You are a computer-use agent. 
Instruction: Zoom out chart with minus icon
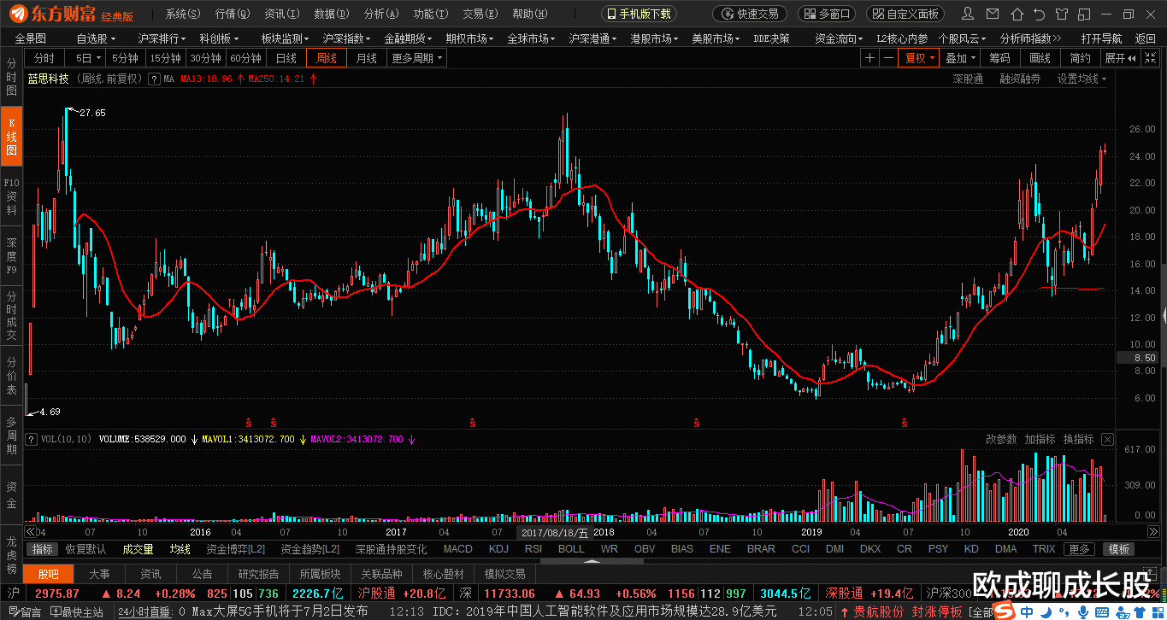point(889,58)
